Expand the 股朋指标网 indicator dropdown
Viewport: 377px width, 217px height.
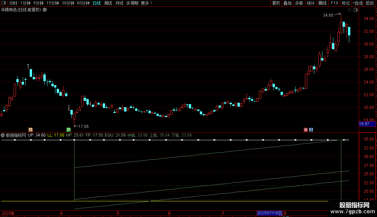[3, 135]
